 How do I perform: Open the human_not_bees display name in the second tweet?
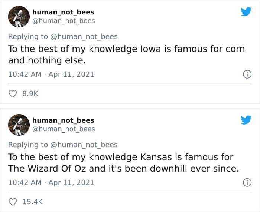[x=63, y=120]
